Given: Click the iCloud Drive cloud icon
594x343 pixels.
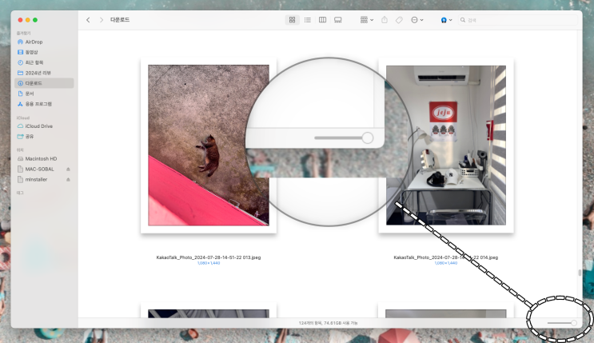Looking at the screenshot, I should (21, 126).
